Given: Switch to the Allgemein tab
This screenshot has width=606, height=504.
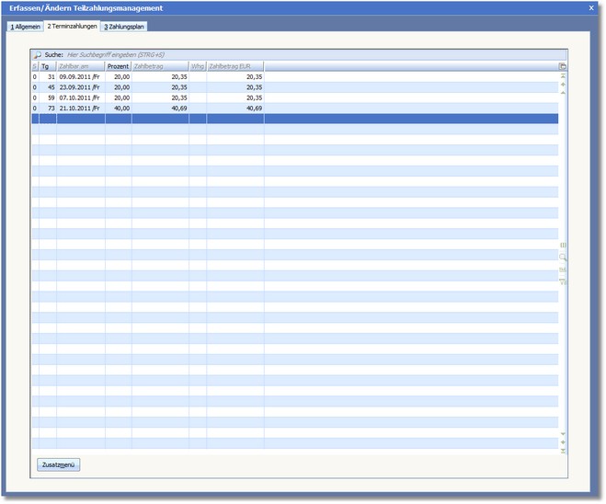Looking at the screenshot, I should coord(25,27).
